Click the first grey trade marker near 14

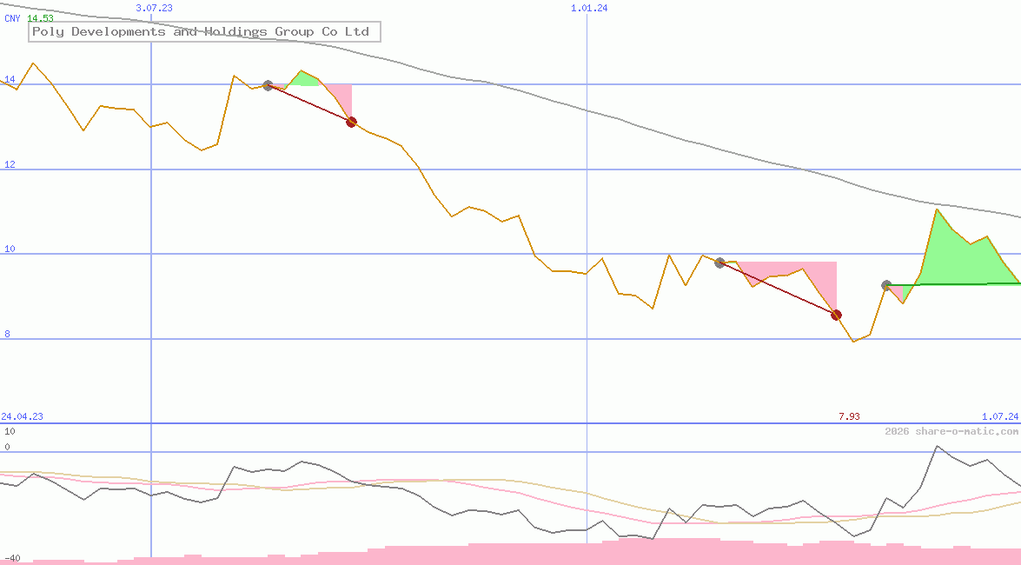point(268,85)
